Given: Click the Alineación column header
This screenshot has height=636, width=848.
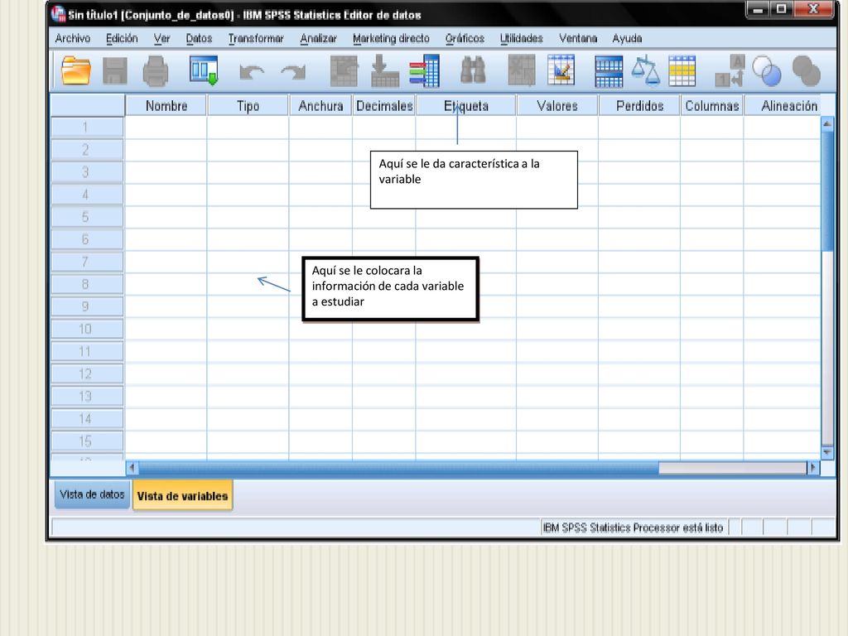Looking at the screenshot, I should [x=783, y=106].
